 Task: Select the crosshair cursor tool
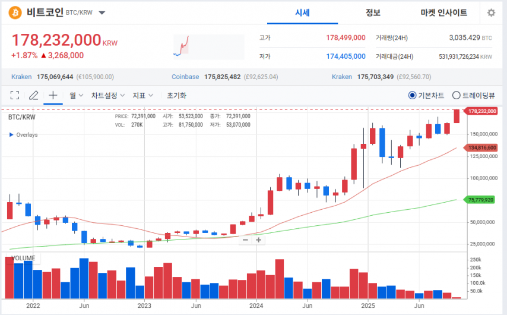click(x=53, y=95)
